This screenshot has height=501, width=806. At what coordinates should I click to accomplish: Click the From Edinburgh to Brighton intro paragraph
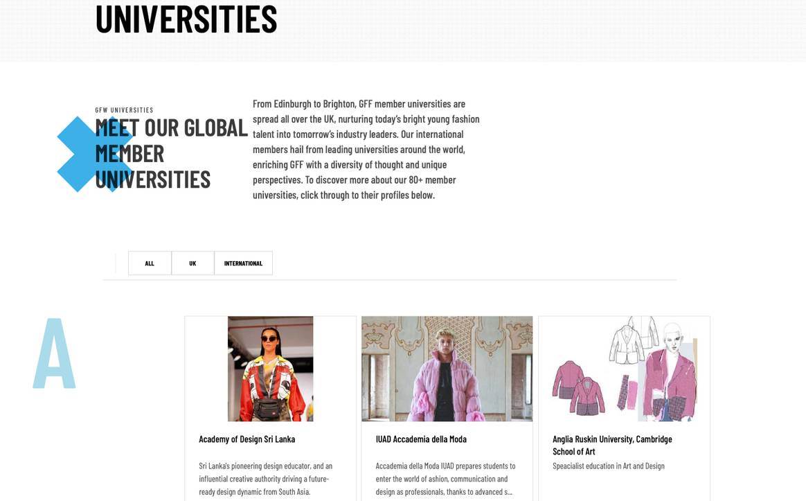[x=366, y=150]
